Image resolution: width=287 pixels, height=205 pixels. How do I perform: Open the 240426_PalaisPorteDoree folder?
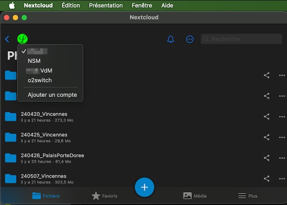52,156
